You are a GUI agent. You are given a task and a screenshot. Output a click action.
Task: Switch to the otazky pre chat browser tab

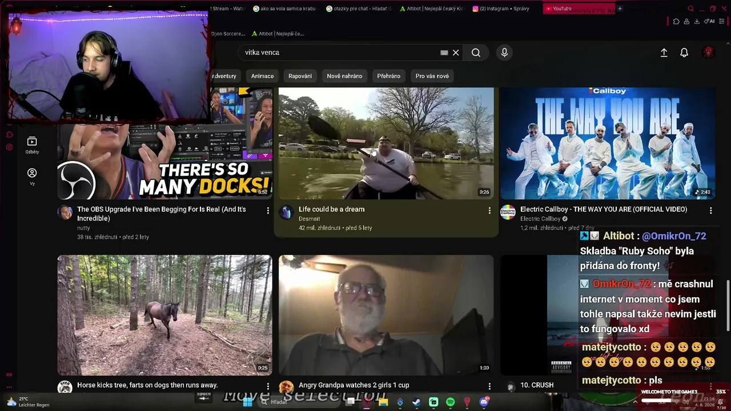click(x=359, y=9)
